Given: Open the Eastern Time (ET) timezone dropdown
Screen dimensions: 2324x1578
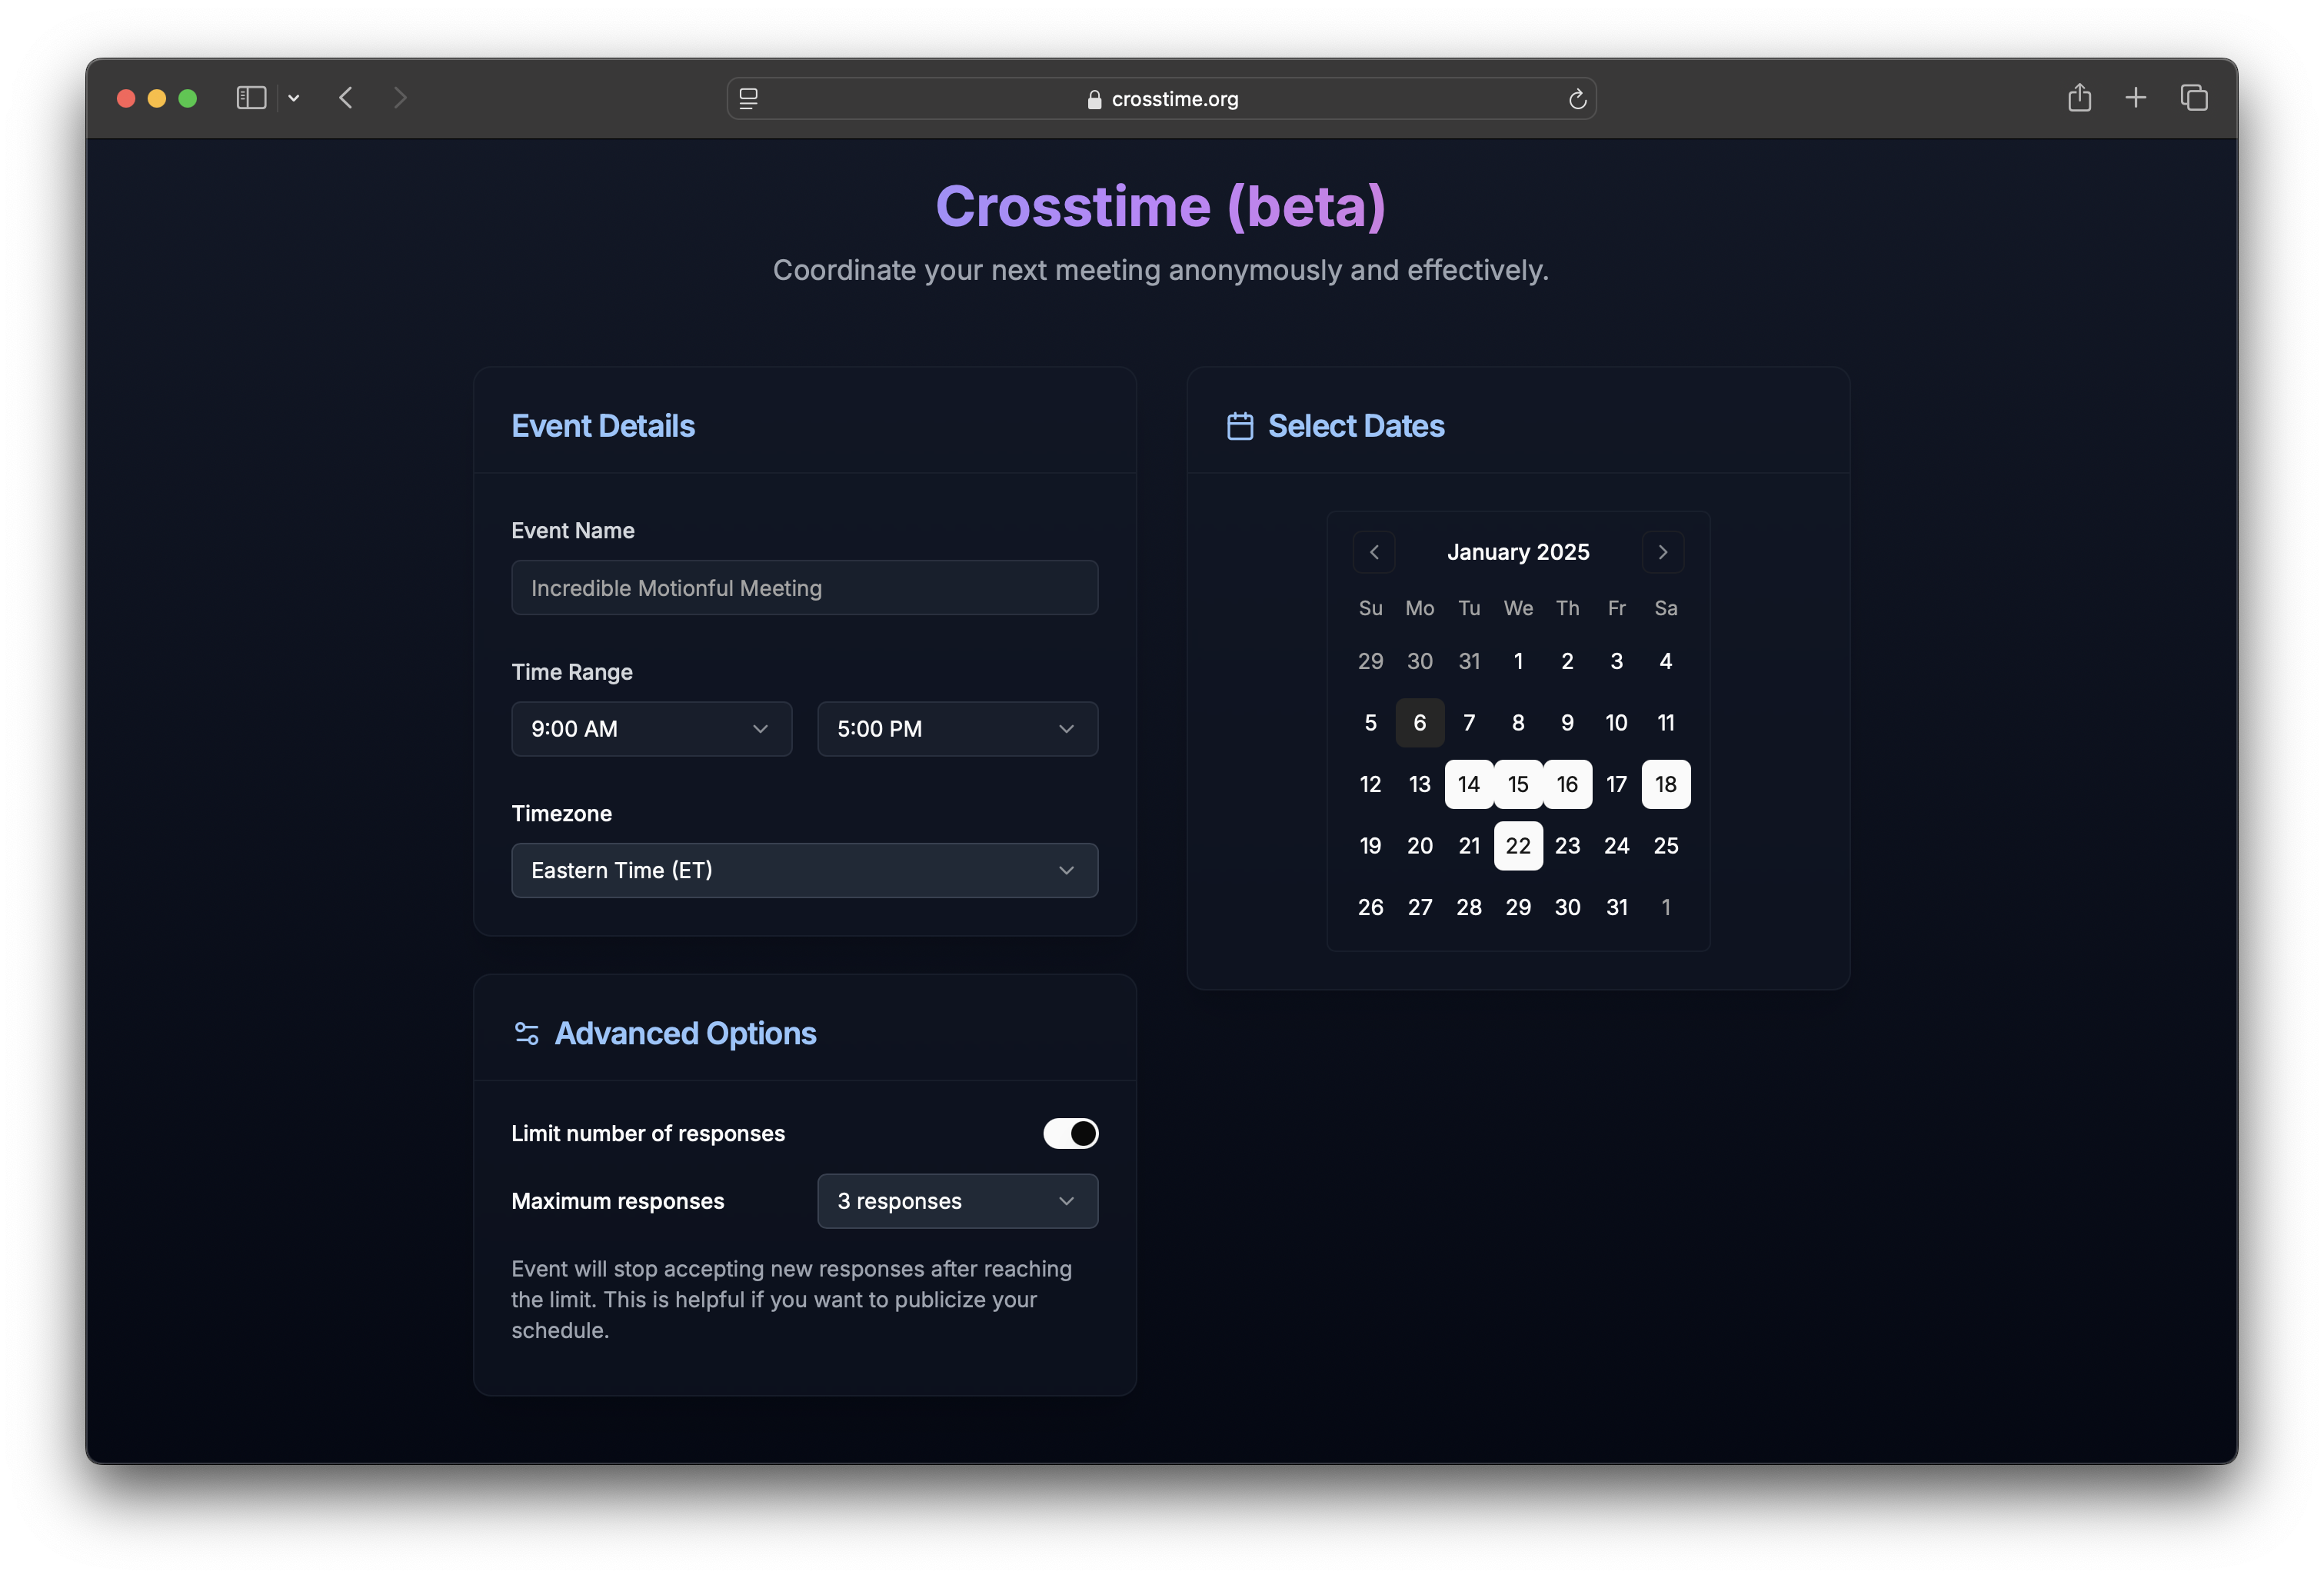Looking at the screenshot, I should click(804, 870).
